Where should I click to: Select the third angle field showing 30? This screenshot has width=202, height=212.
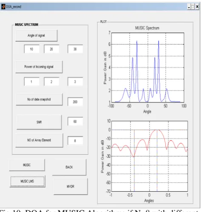pyautogui.click(x=75, y=49)
